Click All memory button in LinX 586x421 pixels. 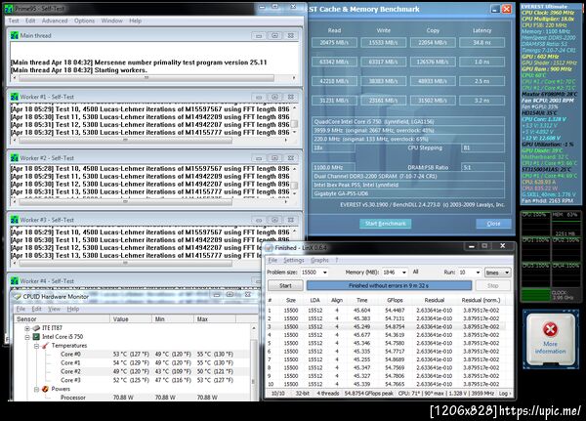416,272
